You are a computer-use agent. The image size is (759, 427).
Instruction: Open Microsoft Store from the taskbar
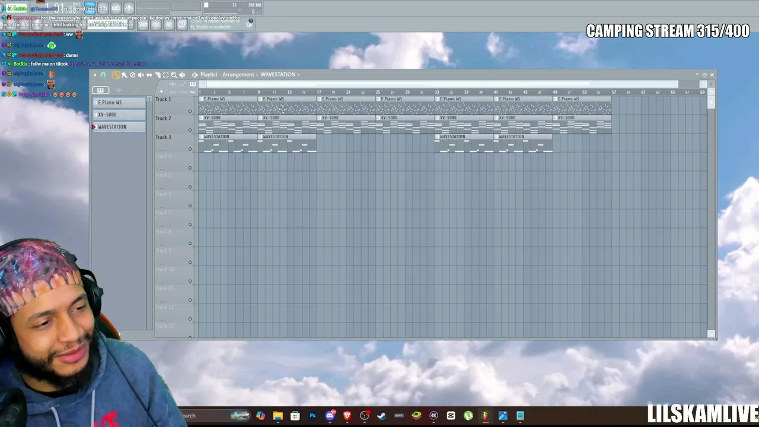point(295,416)
